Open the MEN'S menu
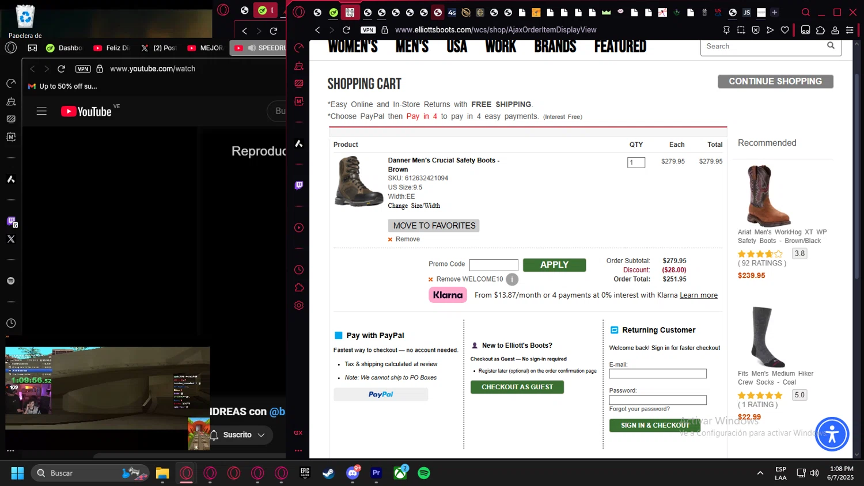864x486 pixels. [x=412, y=46]
